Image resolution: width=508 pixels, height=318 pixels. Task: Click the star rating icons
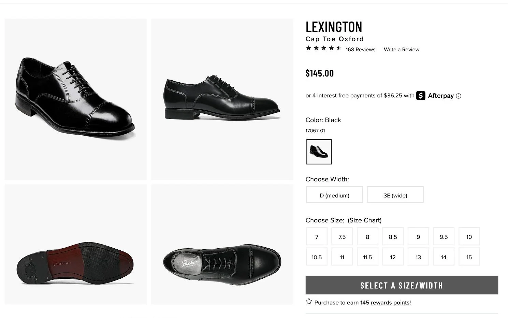pos(323,48)
